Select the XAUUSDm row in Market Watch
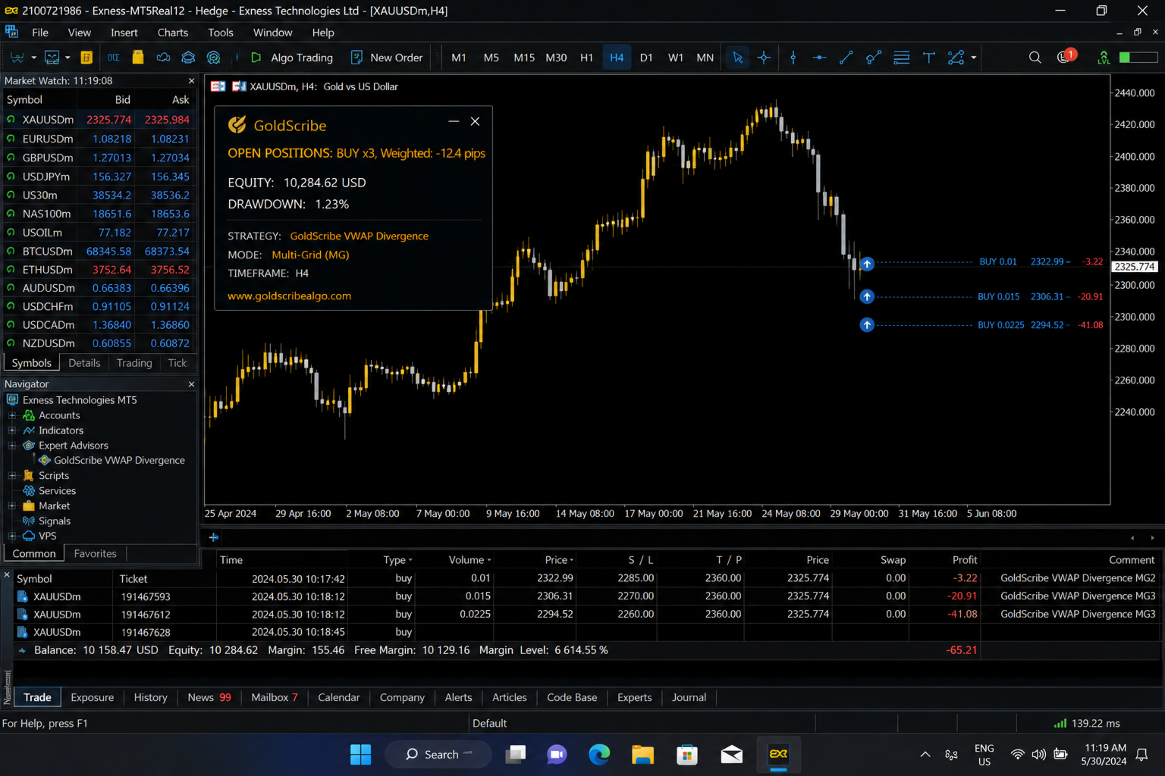This screenshot has height=776, width=1165. [x=99, y=120]
